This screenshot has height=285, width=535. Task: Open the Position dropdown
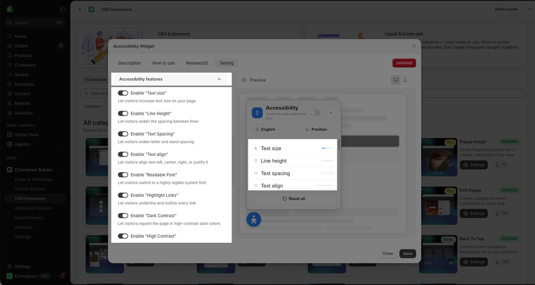pos(319,129)
